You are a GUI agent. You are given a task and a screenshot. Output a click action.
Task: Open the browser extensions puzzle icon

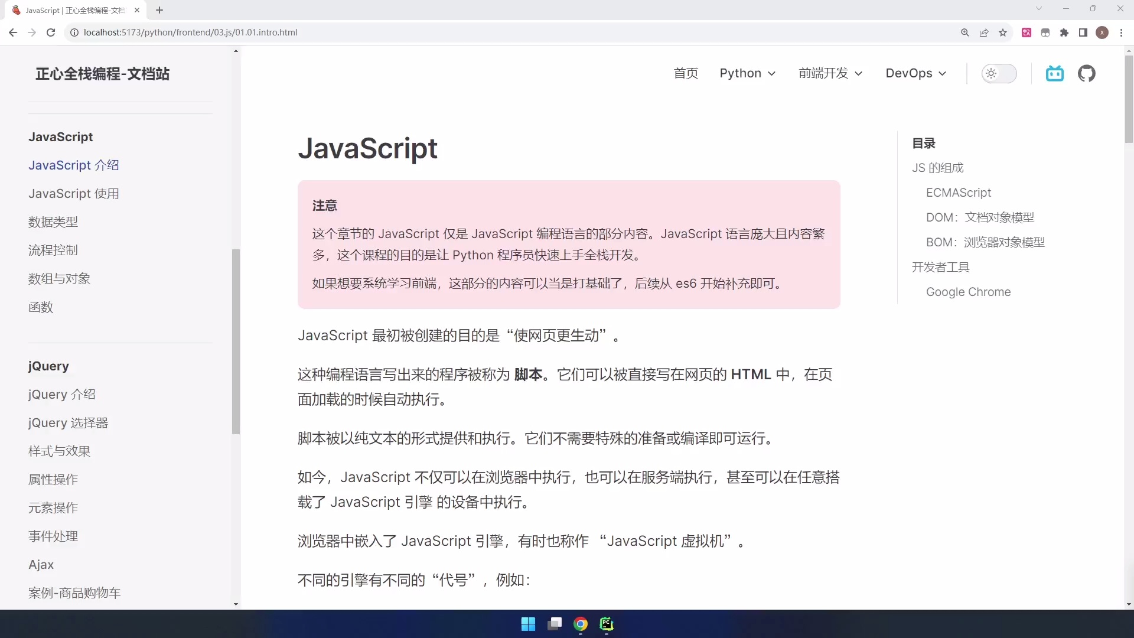pyautogui.click(x=1064, y=32)
